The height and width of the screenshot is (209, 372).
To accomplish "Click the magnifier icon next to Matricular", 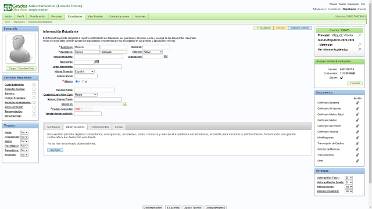I will click(360, 45).
